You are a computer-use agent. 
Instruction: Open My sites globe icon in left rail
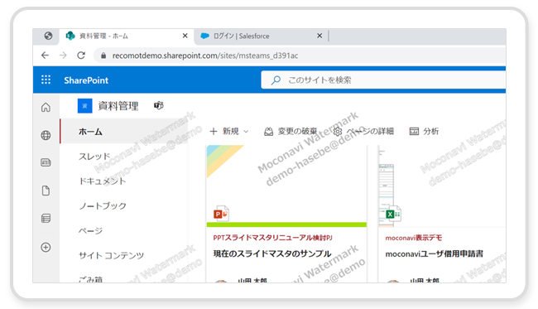click(46, 135)
